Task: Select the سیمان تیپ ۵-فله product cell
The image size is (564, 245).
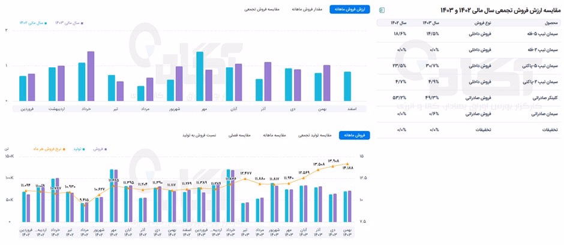Action: click(542, 33)
